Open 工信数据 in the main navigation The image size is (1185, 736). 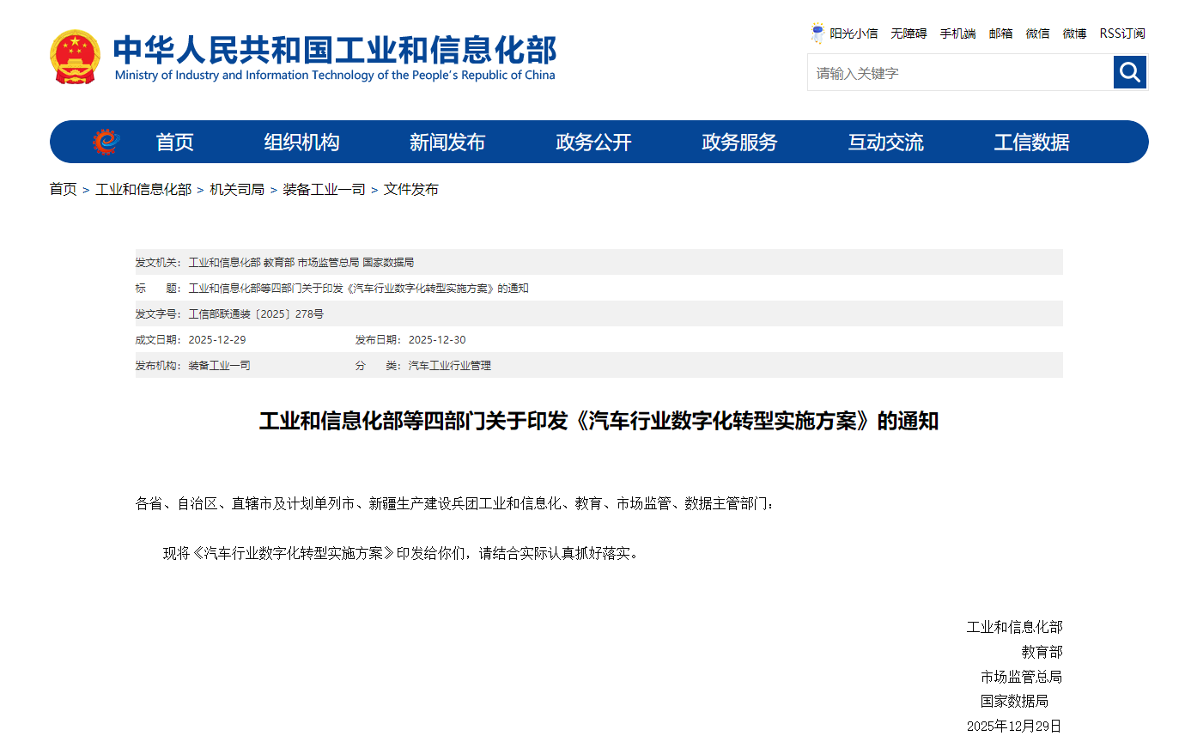point(1031,143)
